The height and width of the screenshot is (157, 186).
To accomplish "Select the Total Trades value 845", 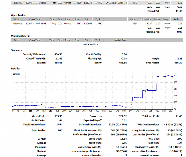I will click(x=60, y=130).
